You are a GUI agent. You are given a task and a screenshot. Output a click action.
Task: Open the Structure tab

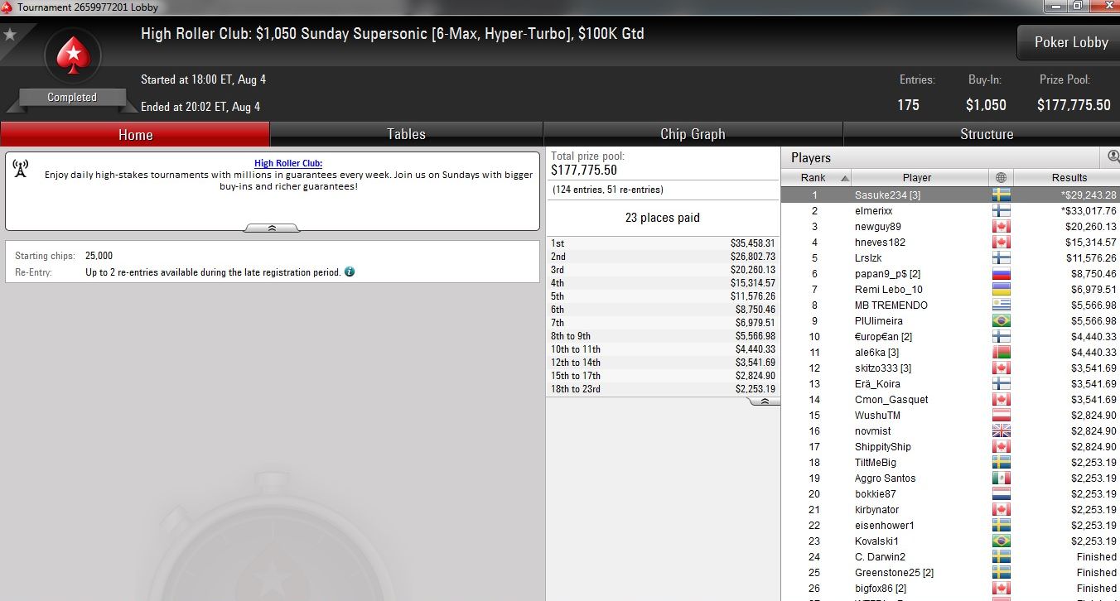point(986,134)
